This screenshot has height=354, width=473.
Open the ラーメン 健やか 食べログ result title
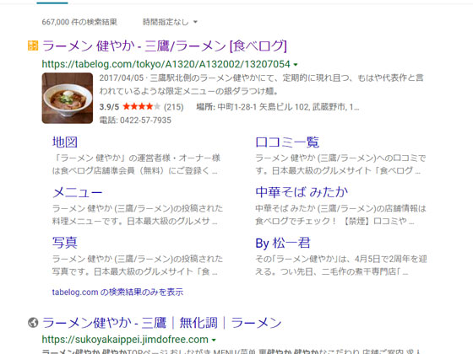(165, 46)
